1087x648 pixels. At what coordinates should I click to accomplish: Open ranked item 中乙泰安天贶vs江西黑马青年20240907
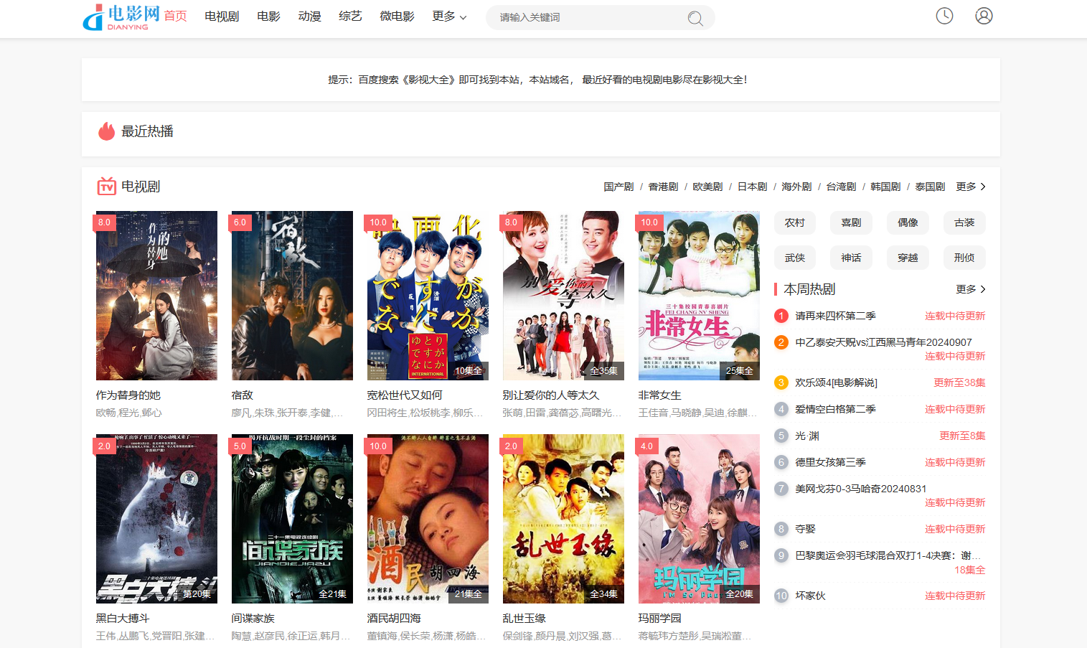[x=883, y=342]
